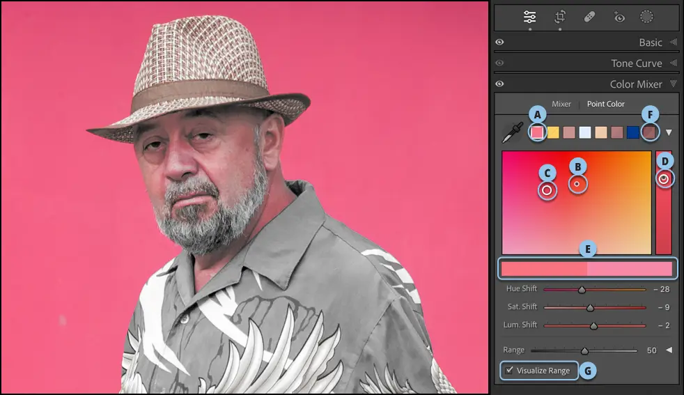Click the Sat. Shift value -9
Screen dimensions: 684x395
coord(664,307)
